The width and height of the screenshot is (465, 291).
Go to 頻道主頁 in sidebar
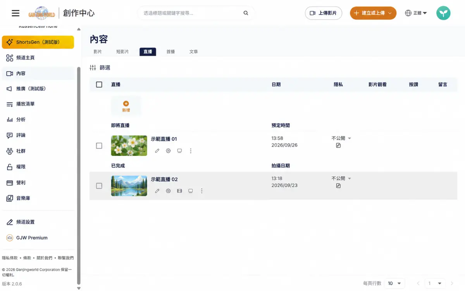38,58
